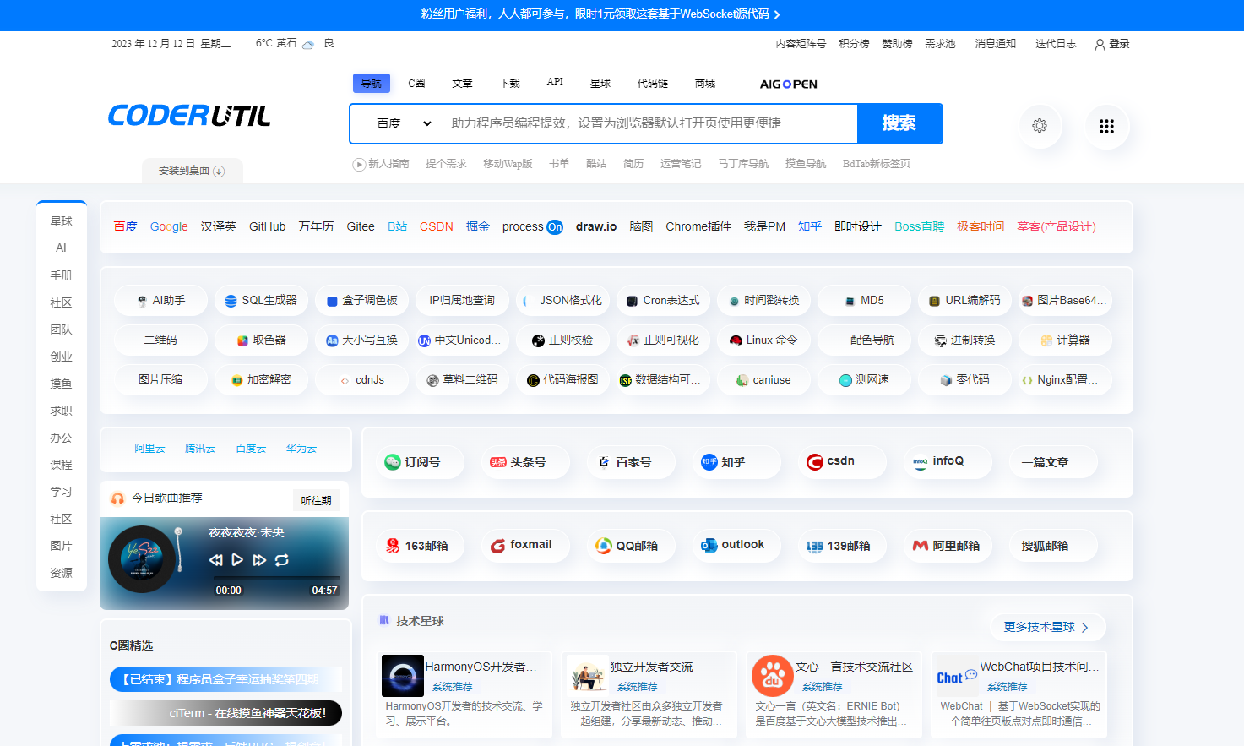Open the QQ邮箱 mail shortcut
1244x746 pixels.
[632, 546]
